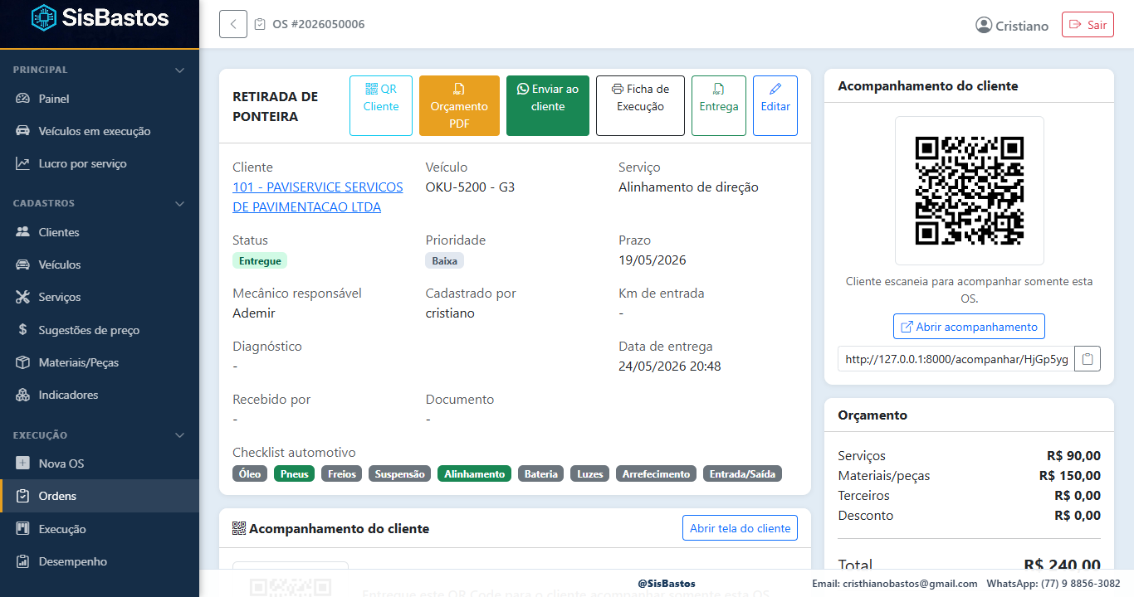This screenshot has height=597, width=1134.
Task: Click the QR code image in side panel
Action: pos(969,191)
